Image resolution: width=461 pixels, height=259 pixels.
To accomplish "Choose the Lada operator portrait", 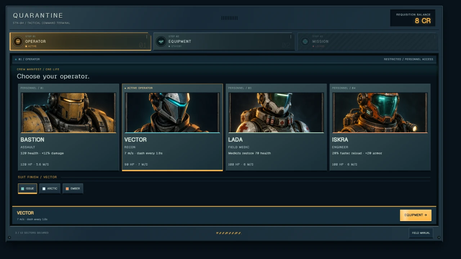I will pyautogui.click(x=276, y=113).
